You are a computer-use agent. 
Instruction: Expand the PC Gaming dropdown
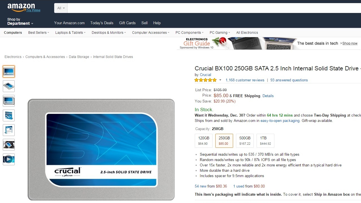tap(220, 33)
